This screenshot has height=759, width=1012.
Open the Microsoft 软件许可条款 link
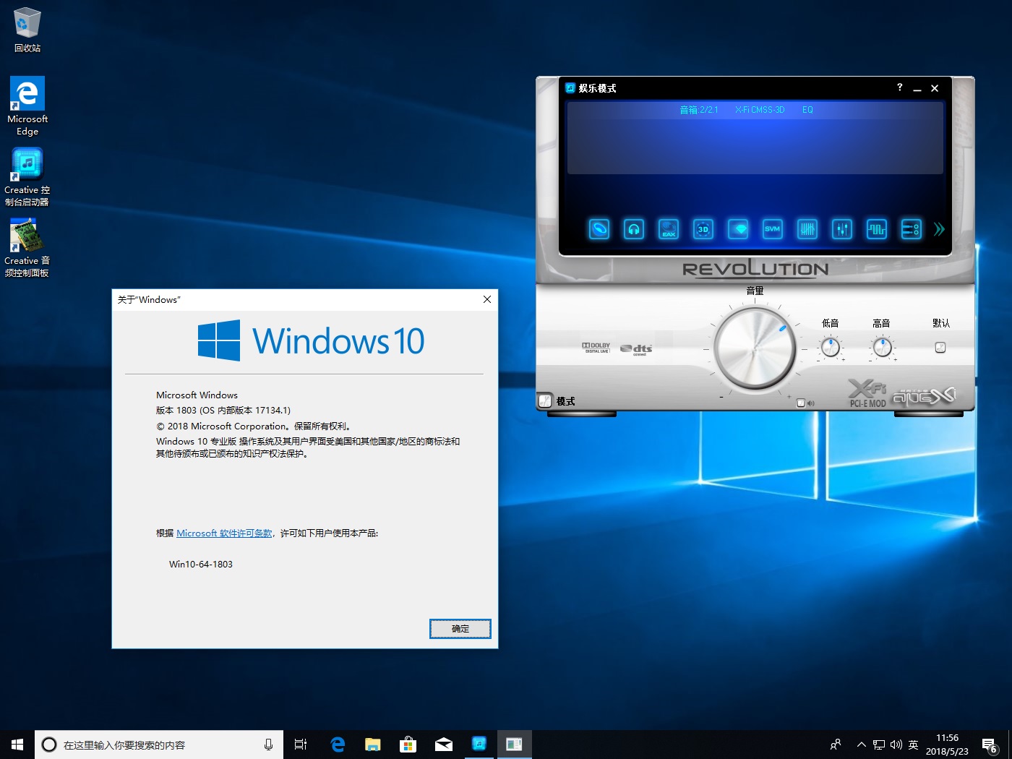224,533
